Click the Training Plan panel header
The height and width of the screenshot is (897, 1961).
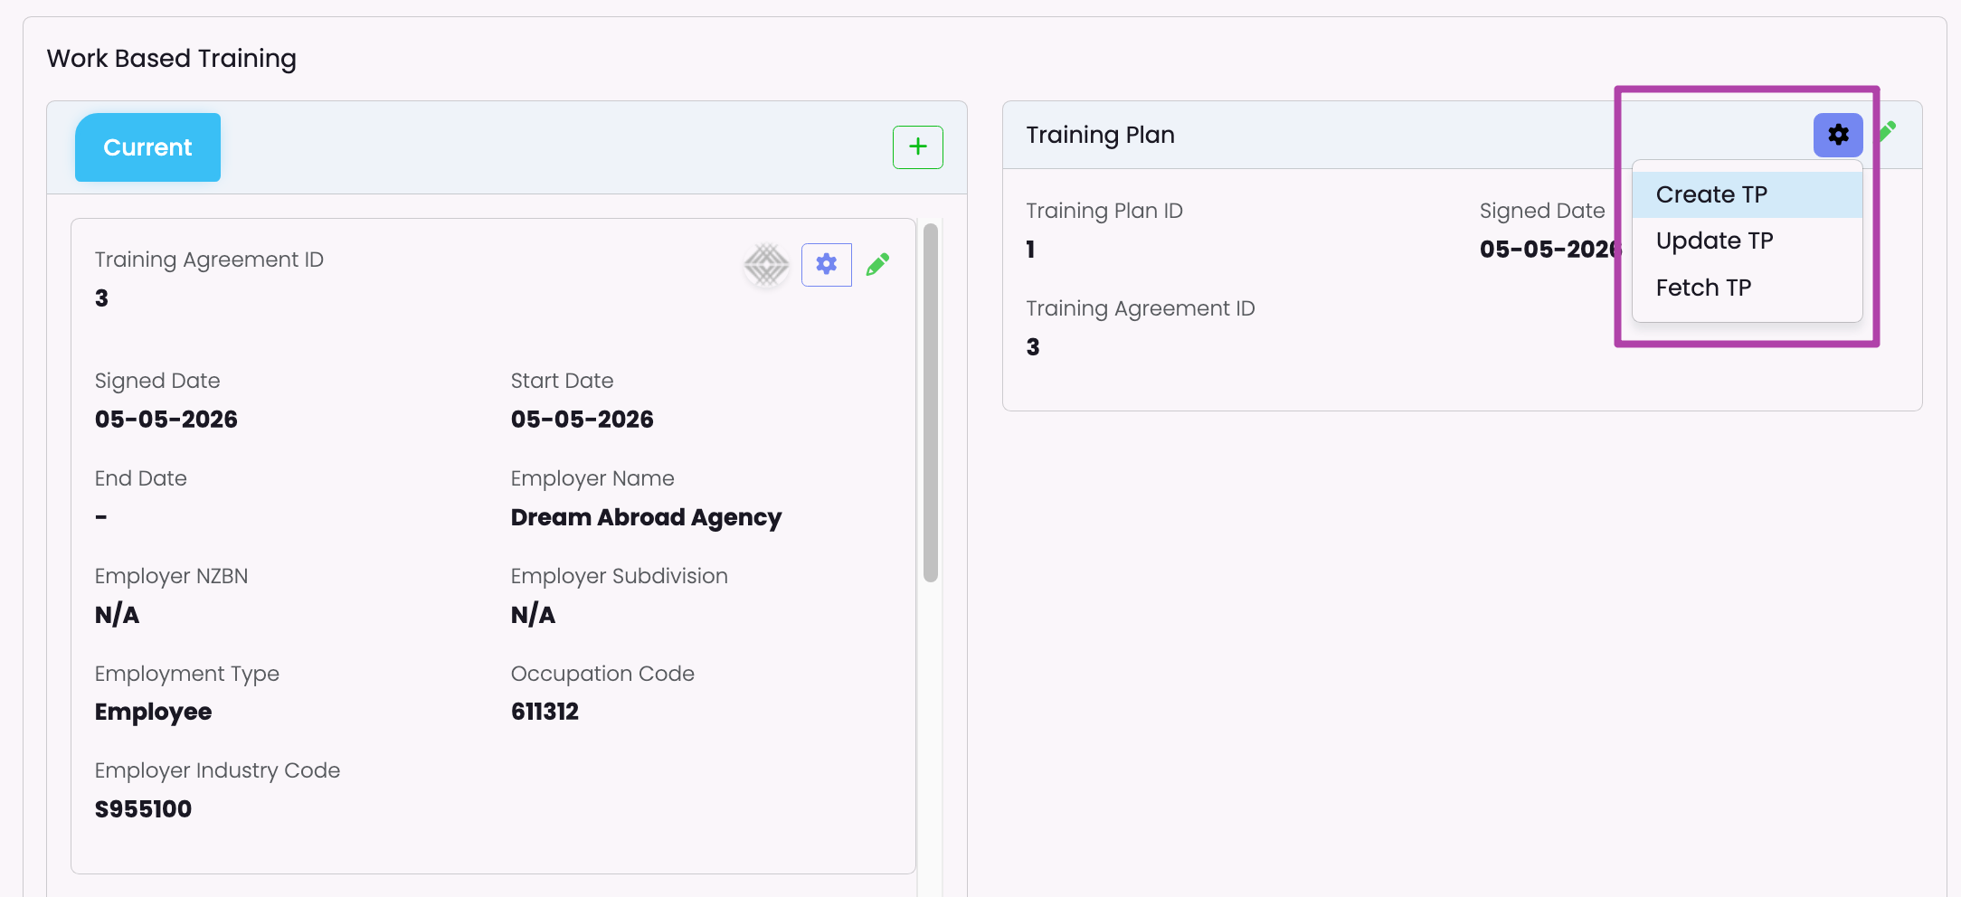coord(1461,135)
